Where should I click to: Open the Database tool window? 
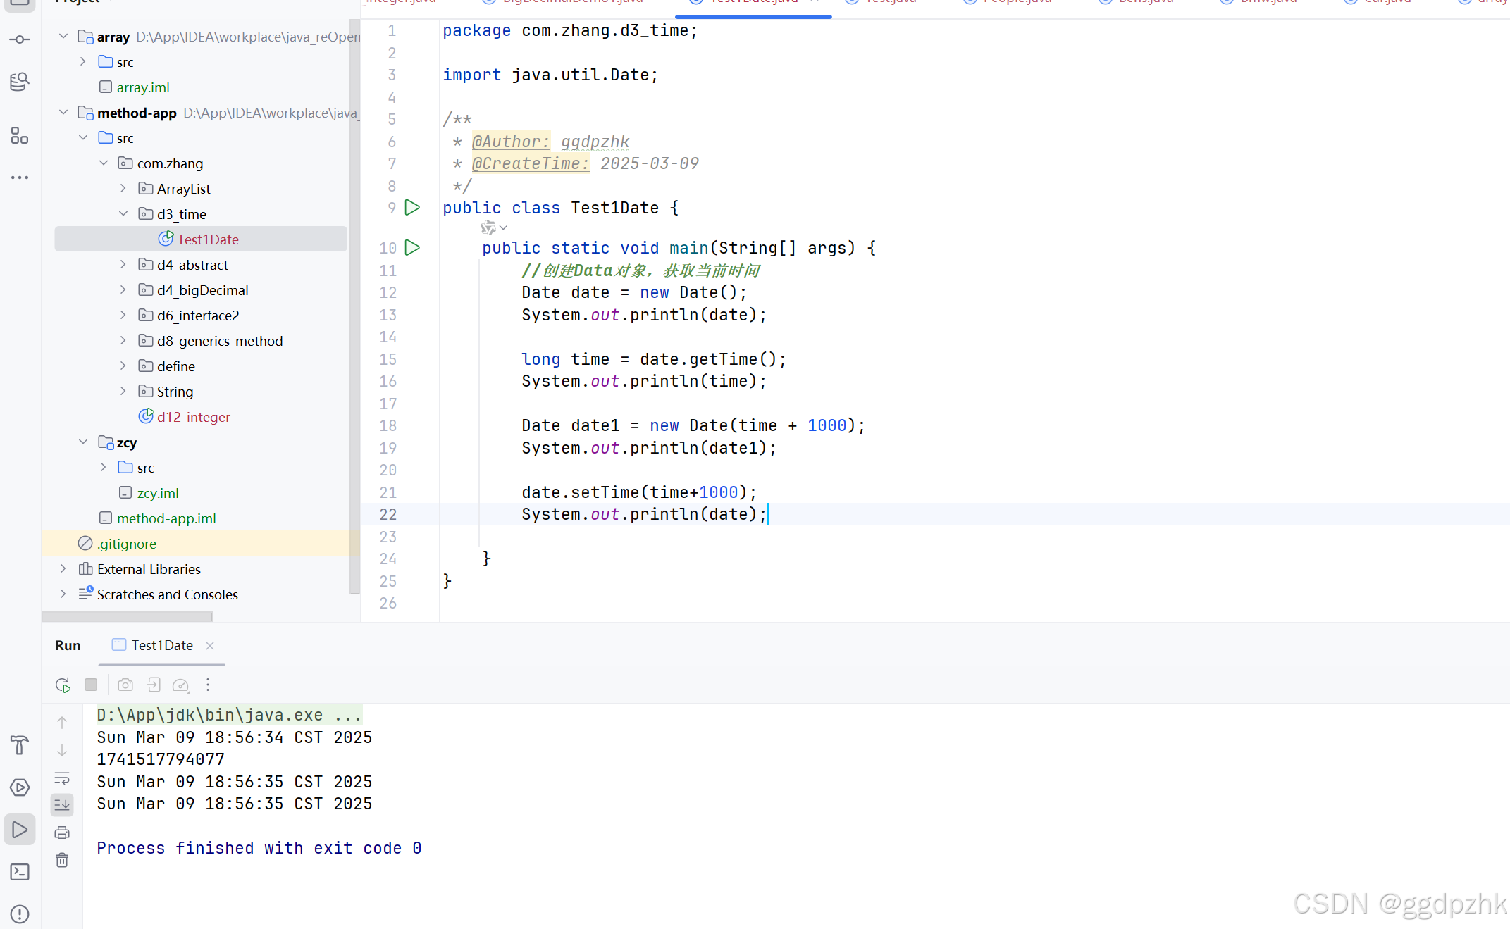coord(19,82)
